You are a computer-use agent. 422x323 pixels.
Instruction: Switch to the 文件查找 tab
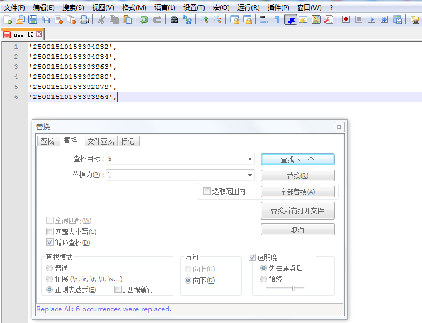101,141
